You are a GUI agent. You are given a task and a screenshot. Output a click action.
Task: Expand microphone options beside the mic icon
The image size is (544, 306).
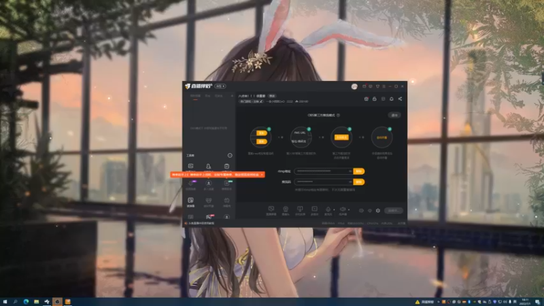point(334,209)
